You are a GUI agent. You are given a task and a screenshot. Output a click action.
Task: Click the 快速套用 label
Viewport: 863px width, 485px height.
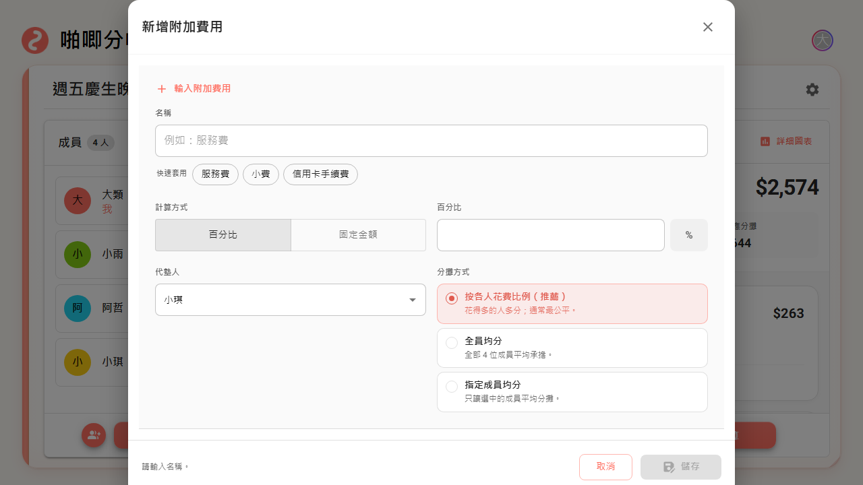point(172,174)
